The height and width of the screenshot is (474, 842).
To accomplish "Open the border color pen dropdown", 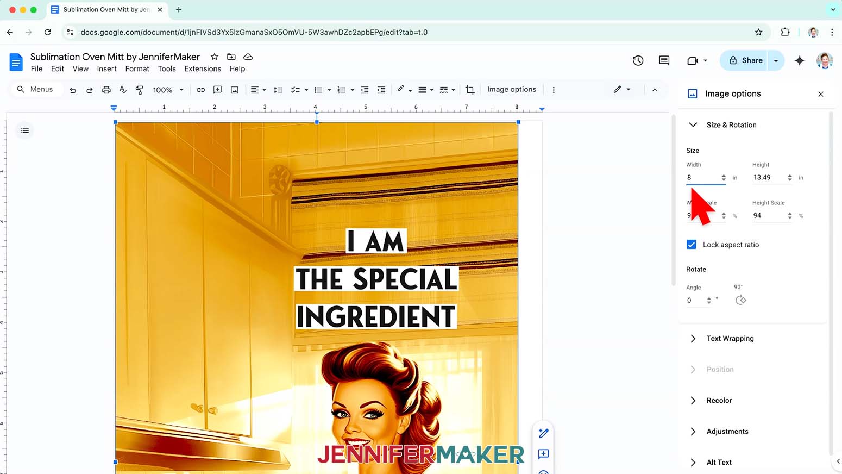I will [x=404, y=90].
